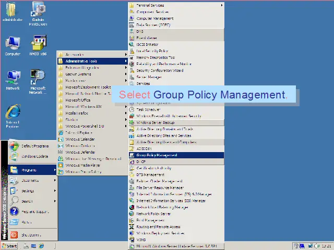Open Server Manager
Image resolution: width=334 pixels, height=250 pixels.
click(x=176, y=77)
